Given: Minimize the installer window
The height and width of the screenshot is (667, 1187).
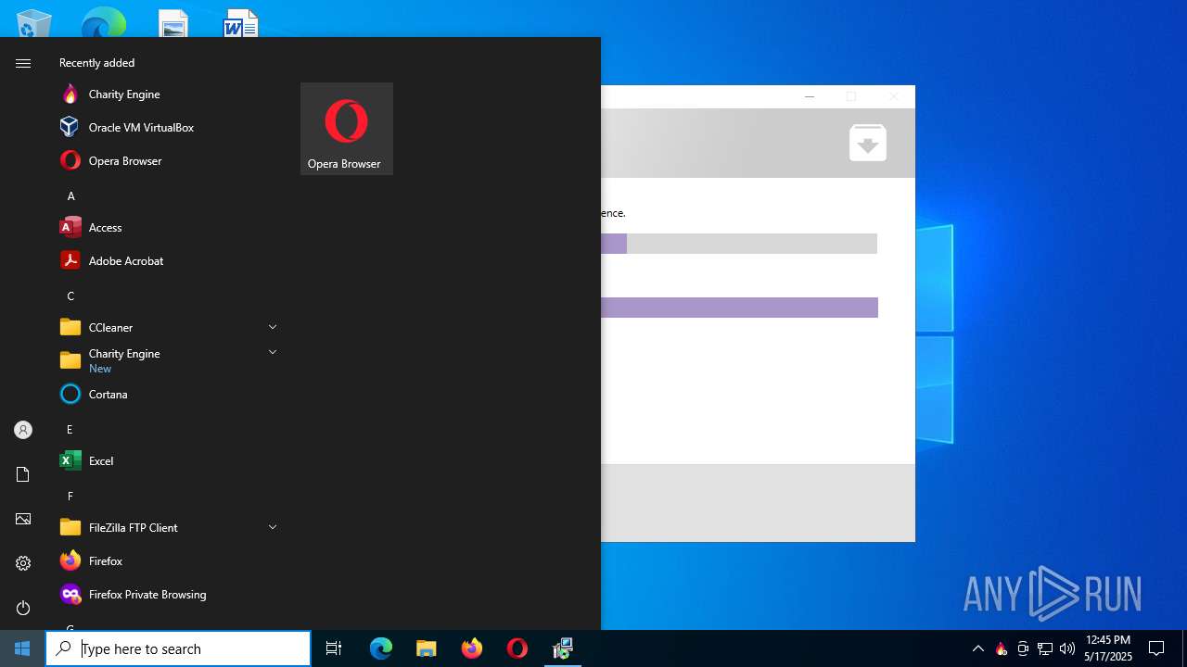Looking at the screenshot, I should coord(810,97).
